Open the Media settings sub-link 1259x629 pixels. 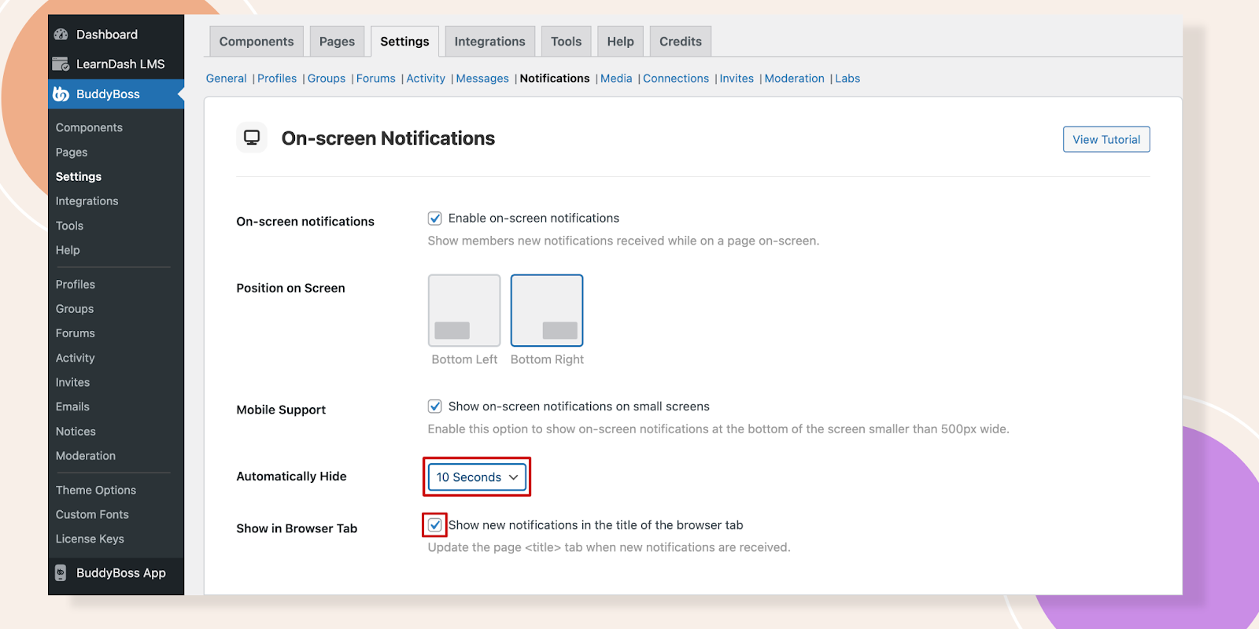pos(616,79)
